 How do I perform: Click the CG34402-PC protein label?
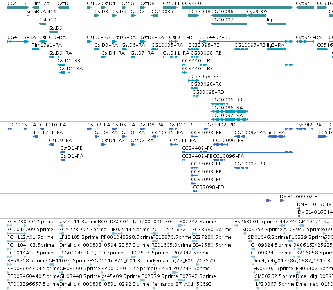(197, 148)
